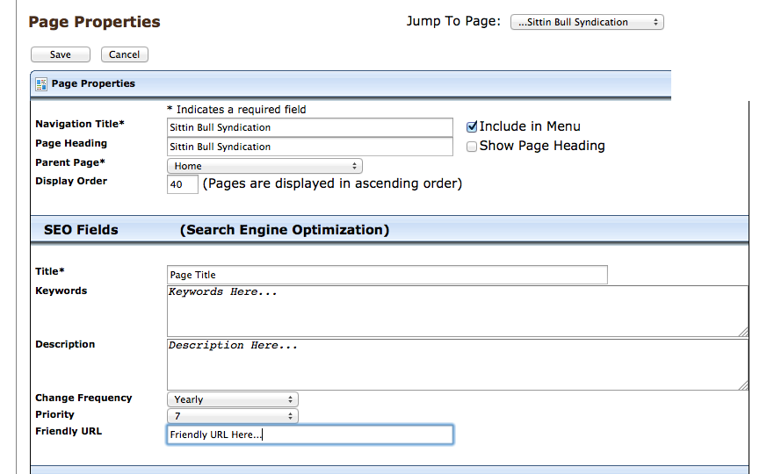Open the Priority dropdown showing 7

232,416
